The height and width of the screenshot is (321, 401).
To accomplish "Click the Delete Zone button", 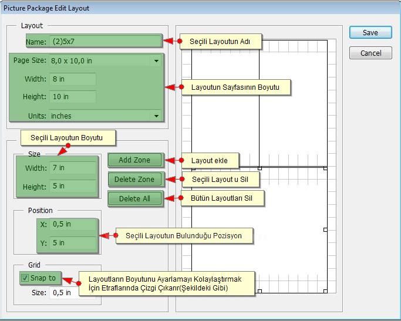I will [x=134, y=179].
